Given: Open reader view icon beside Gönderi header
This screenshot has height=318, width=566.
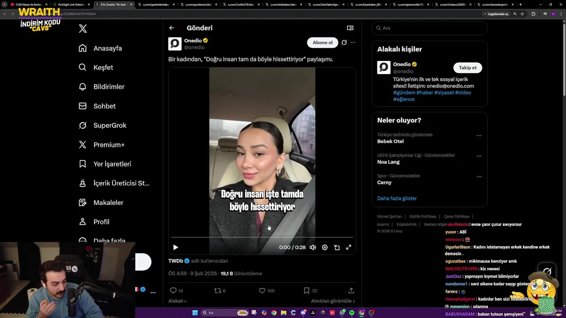Looking at the screenshot, I should pos(350,28).
